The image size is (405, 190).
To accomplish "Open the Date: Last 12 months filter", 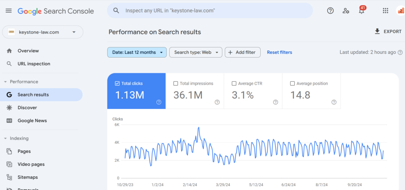I will pyautogui.click(x=137, y=52).
